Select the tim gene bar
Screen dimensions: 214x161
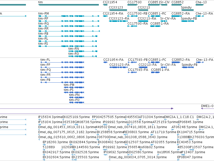(68, 5)
